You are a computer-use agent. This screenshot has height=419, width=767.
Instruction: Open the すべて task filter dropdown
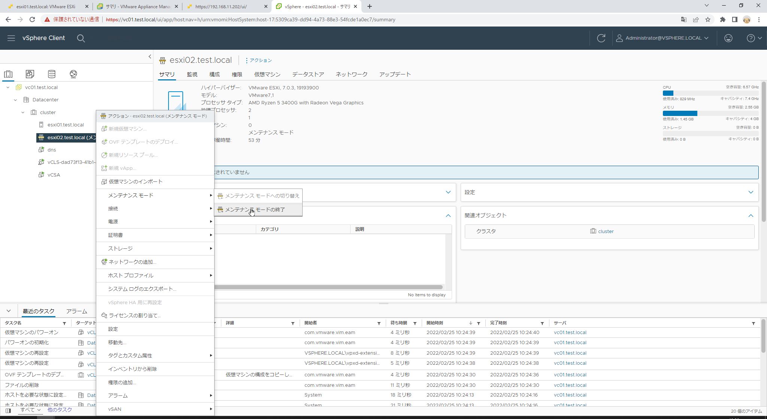coord(30,410)
